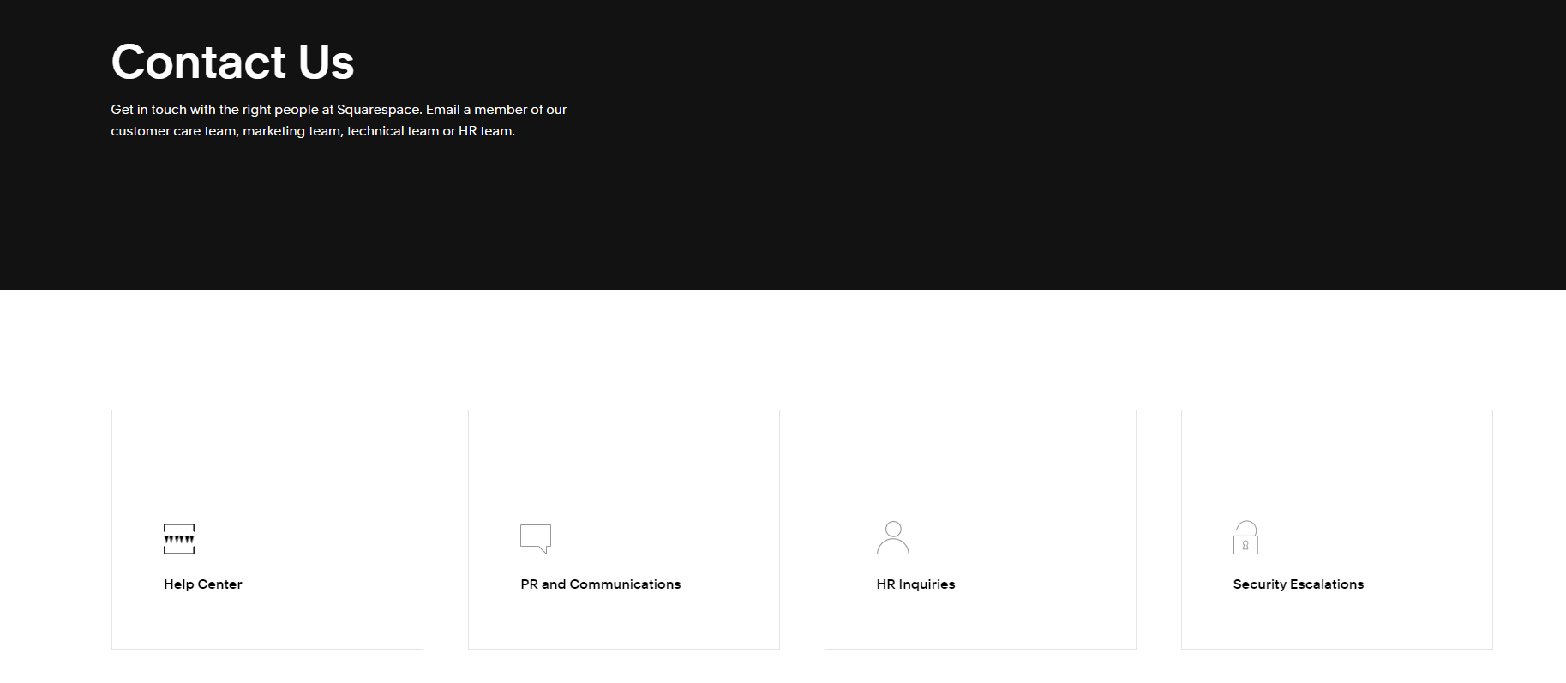Click the Security Escalations padlock icon
This screenshot has width=1566, height=683.
(1245, 538)
